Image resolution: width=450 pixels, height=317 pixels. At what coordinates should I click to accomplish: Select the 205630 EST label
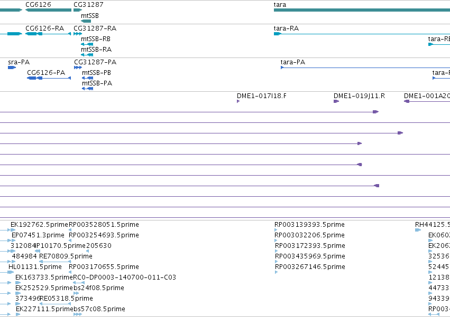[x=99, y=246]
